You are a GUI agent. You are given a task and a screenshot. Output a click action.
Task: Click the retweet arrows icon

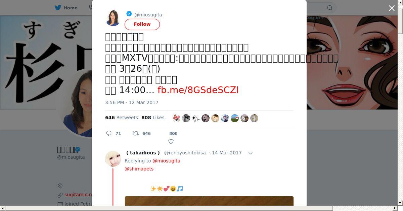(x=136, y=133)
